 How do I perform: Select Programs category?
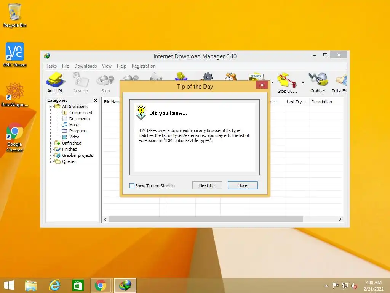coord(78,131)
